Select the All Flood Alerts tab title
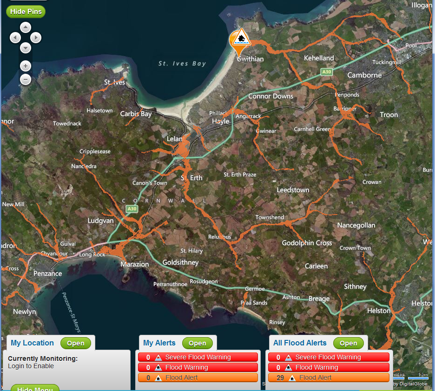This screenshot has height=391, width=435. 300,343
